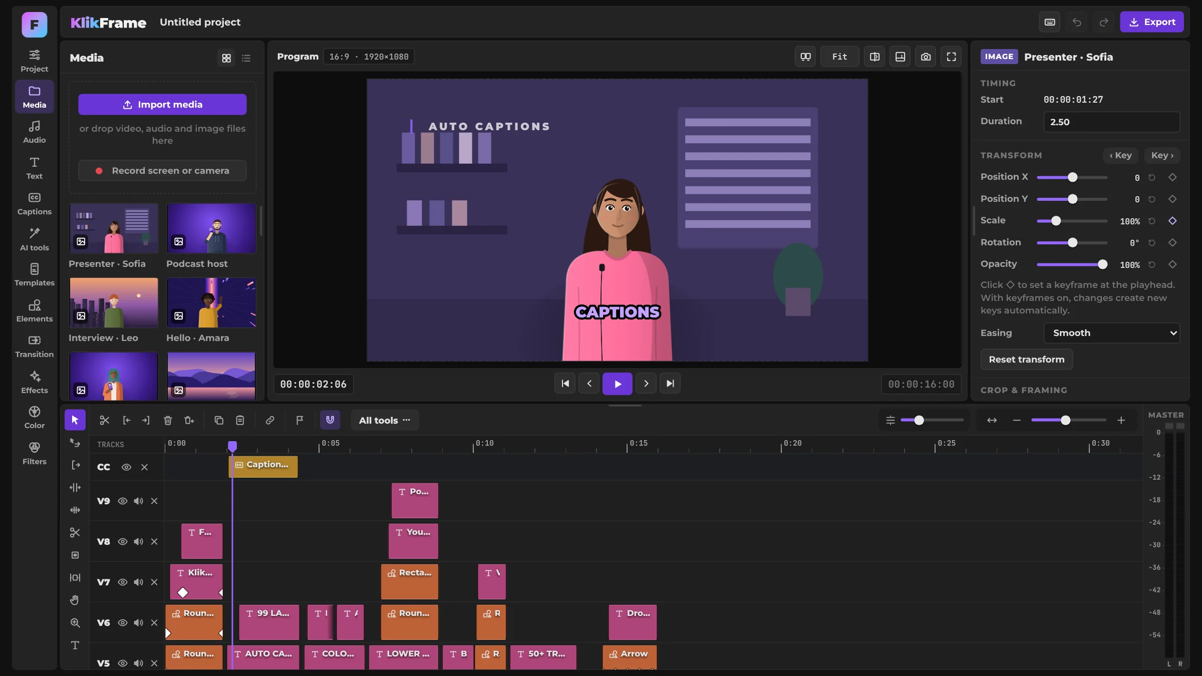
Task: Open the Fit zoom level dropdown
Action: [839, 57]
